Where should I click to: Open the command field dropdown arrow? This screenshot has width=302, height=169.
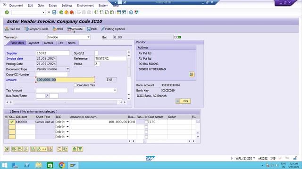pos(43,13)
